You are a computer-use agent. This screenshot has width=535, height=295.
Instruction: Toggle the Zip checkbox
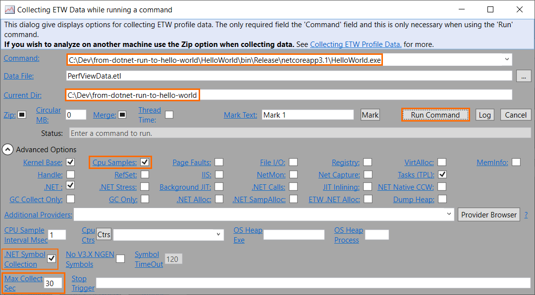click(22, 115)
